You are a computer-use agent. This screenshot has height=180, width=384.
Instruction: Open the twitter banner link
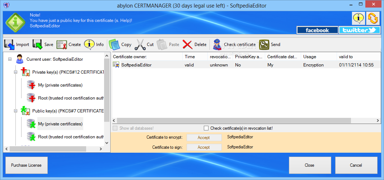click(359, 30)
